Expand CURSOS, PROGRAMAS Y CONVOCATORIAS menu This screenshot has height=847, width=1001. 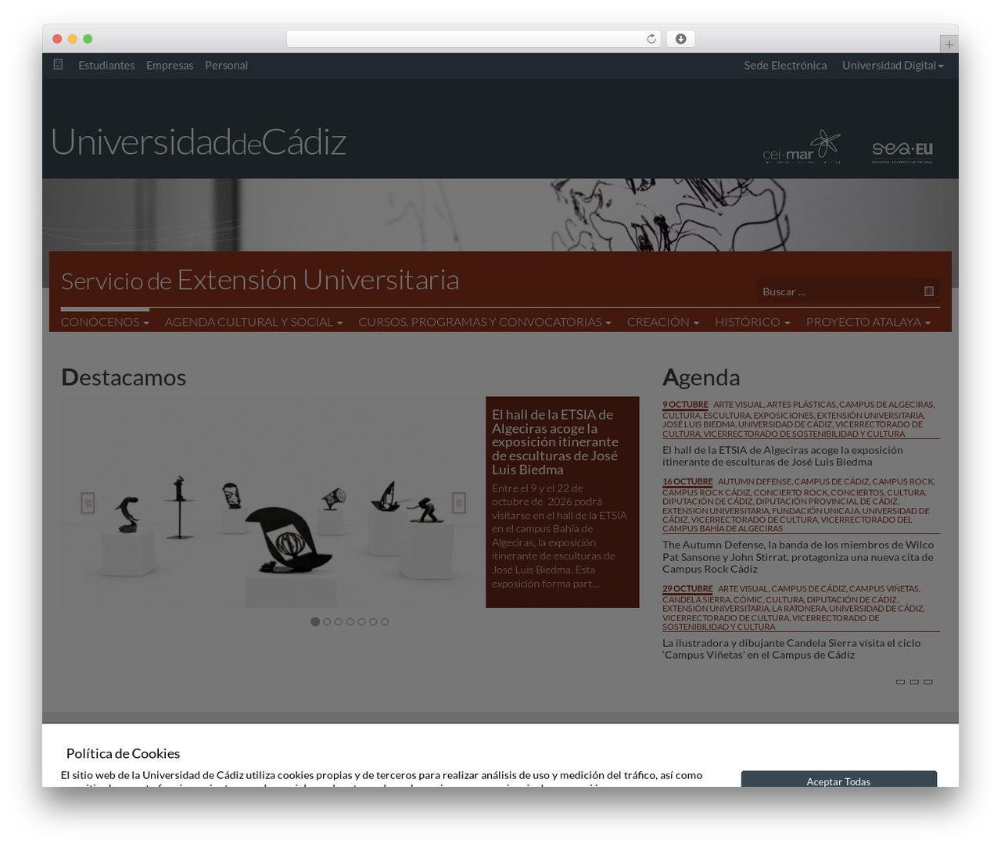click(484, 322)
